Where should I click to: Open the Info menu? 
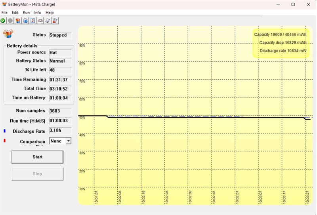point(38,13)
